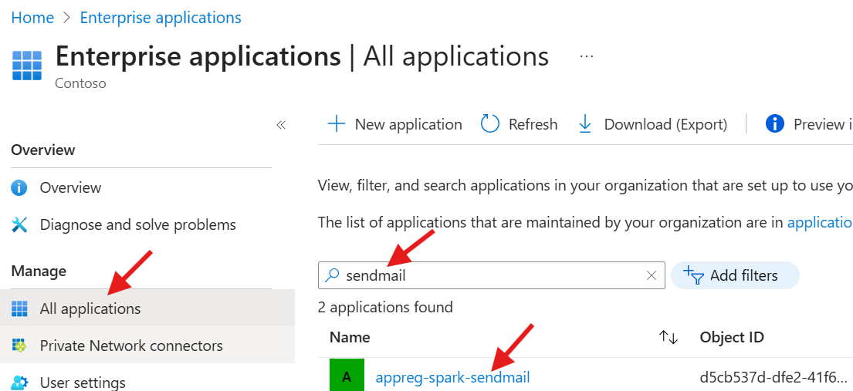Open the more options ellipsis menu

[587, 56]
